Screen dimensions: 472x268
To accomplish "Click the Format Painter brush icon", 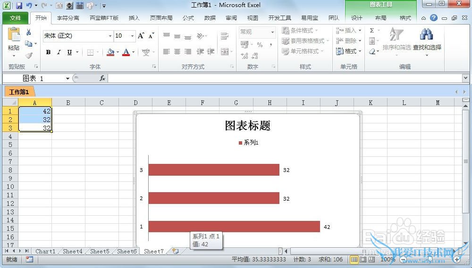I will pyautogui.click(x=29, y=55).
